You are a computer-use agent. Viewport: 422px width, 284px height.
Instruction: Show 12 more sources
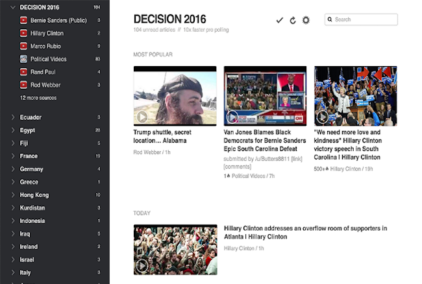point(38,98)
